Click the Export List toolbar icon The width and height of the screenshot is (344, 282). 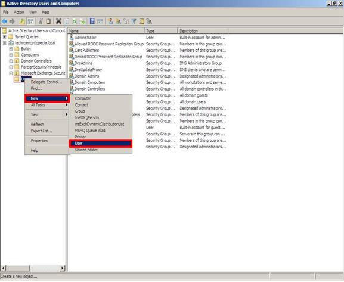pyautogui.click(x=82, y=21)
